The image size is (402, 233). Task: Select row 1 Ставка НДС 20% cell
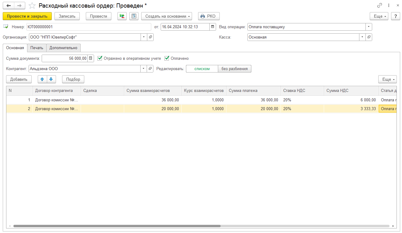tap(302, 100)
